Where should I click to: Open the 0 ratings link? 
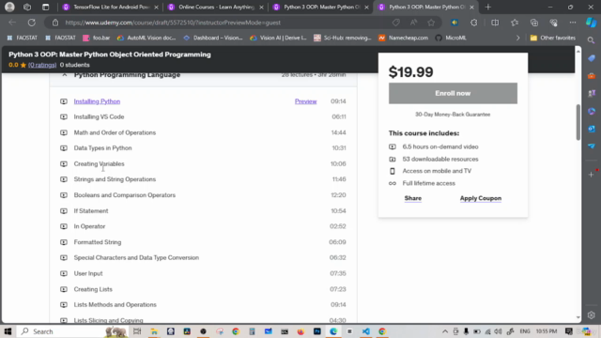42,65
